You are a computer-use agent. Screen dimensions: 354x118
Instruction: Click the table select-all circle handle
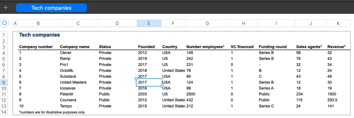coord(5,23)
